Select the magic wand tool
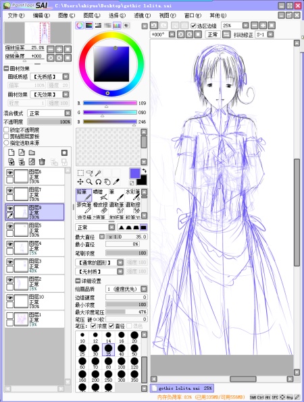Image resolution: width=304 pixels, height=402 pixels. click(x=98, y=173)
